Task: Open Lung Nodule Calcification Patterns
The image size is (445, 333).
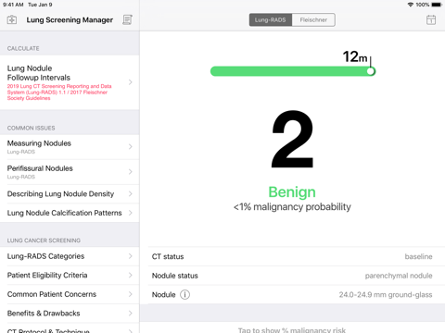Action: 70,213
